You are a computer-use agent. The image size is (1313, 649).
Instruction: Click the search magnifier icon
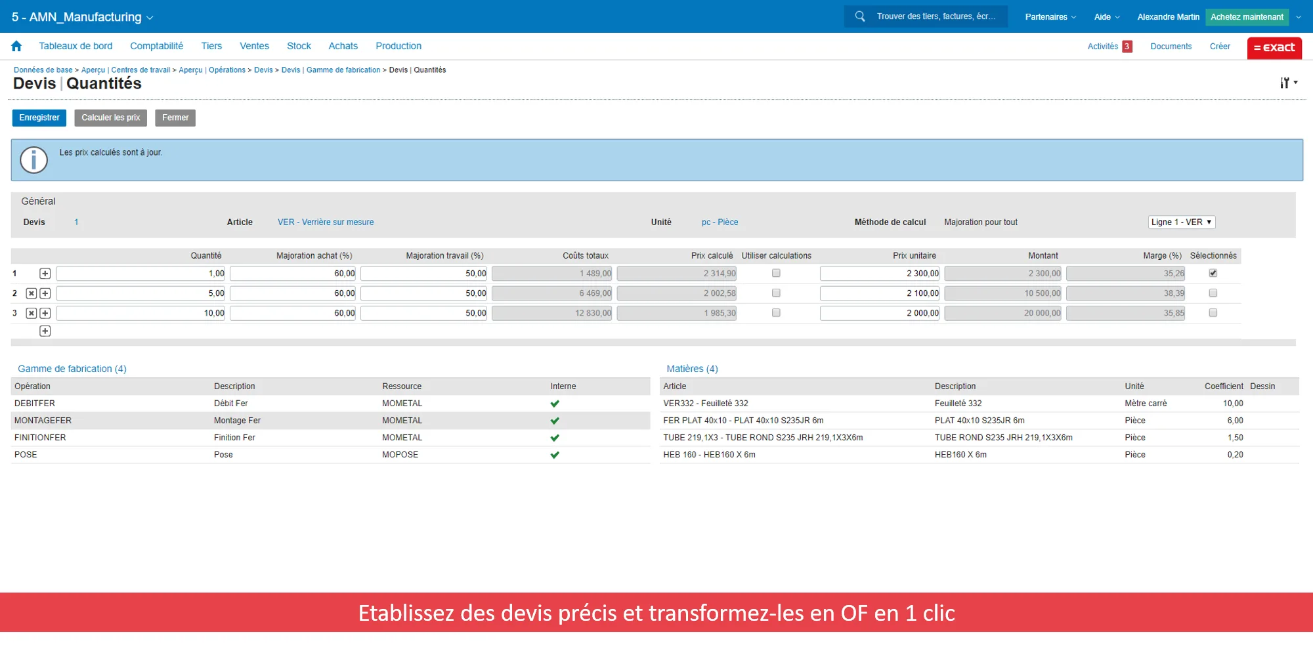coord(859,16)
